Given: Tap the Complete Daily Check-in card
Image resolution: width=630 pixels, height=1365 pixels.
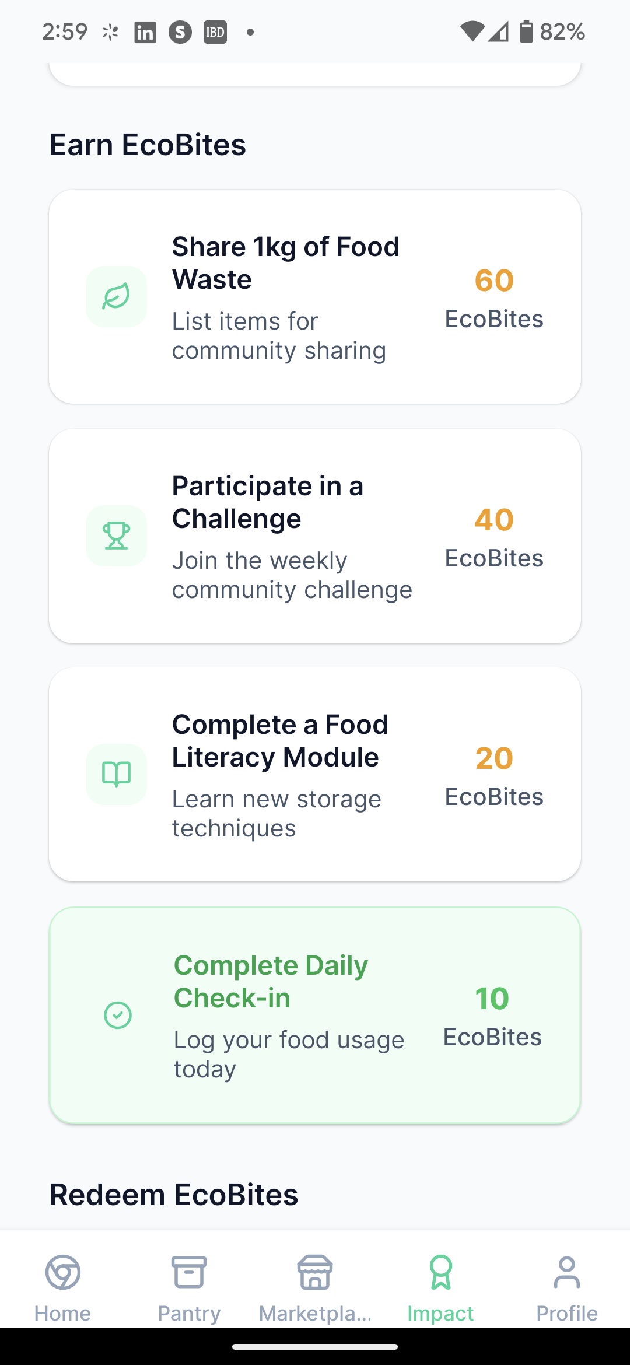Looking at the screenshot, I should pyautogui.click(x=315, y=1015).
